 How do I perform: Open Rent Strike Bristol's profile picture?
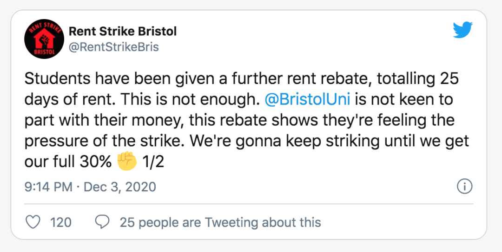tap(41, 39)
